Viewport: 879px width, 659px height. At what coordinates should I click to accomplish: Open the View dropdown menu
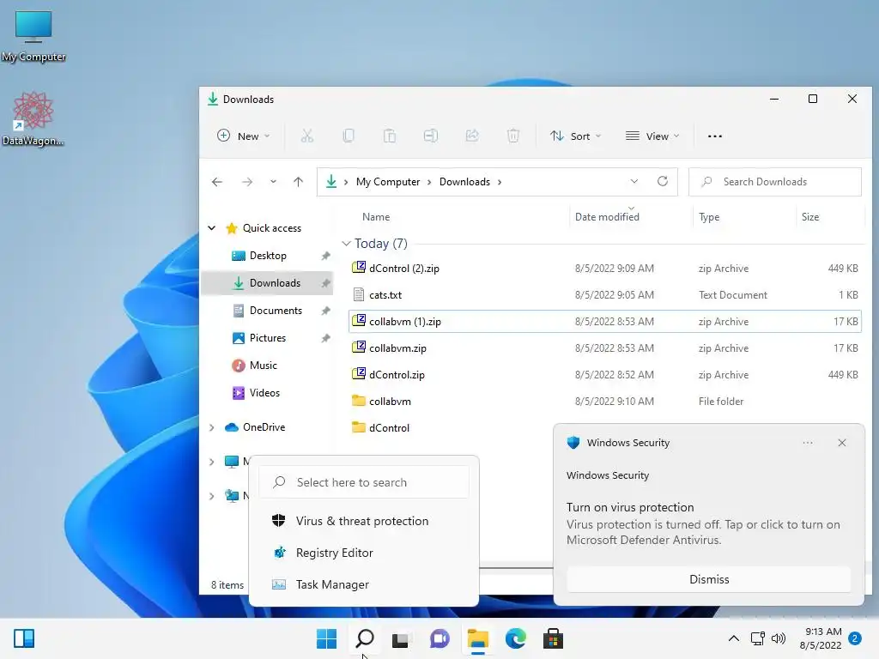click(x=652, y=136)
